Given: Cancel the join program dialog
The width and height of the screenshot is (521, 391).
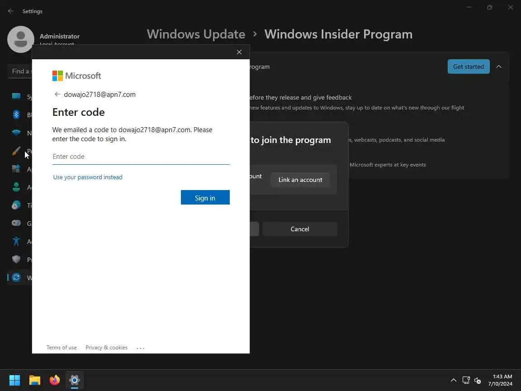Looking at the screenshot, I should pyautogui.click(x=300, y=229).
